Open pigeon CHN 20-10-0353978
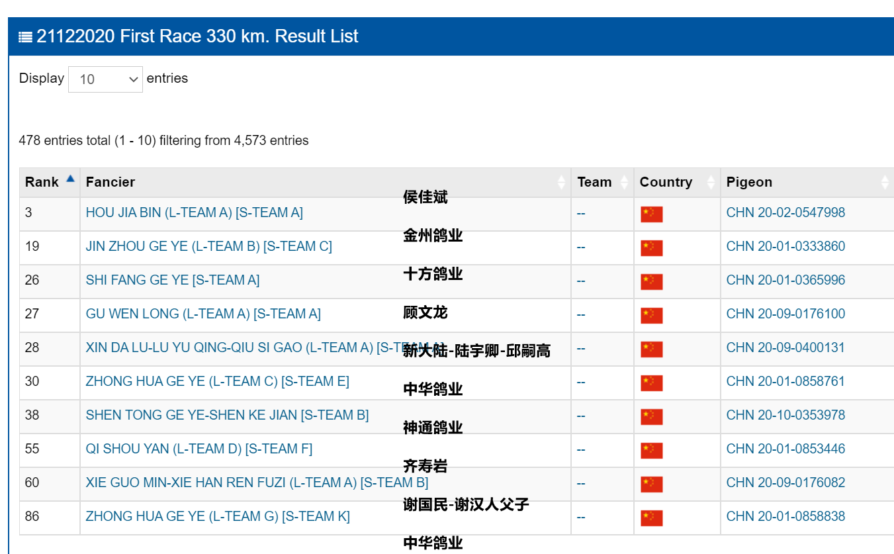Image resolution: width=894 pixels, height=554 pixels. click(x=785, y=415)
